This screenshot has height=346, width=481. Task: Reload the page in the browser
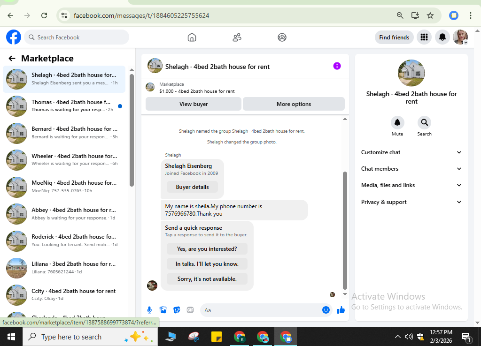click(44, 15)
